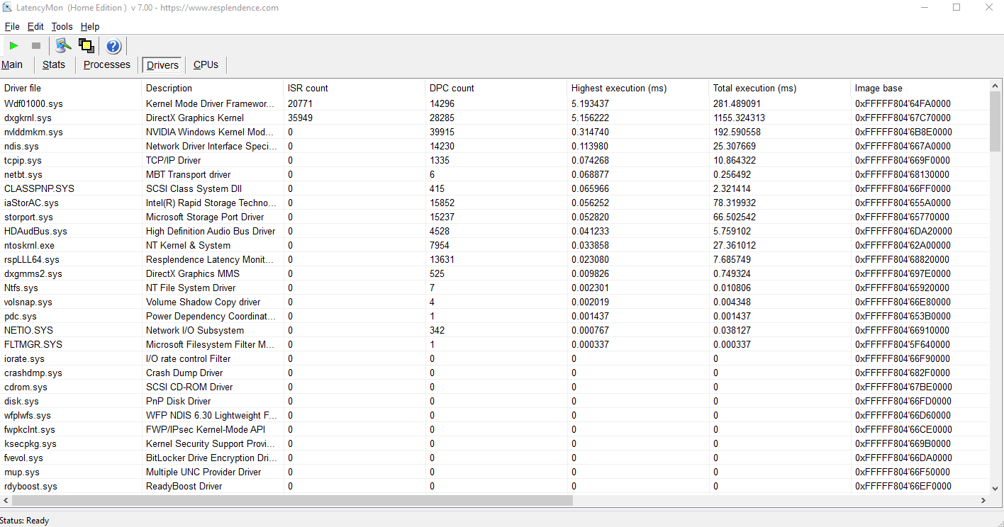Select the iaStorAC.sys driver row
The height and width of the screenshot is (527, 1004).
point(494,203)
